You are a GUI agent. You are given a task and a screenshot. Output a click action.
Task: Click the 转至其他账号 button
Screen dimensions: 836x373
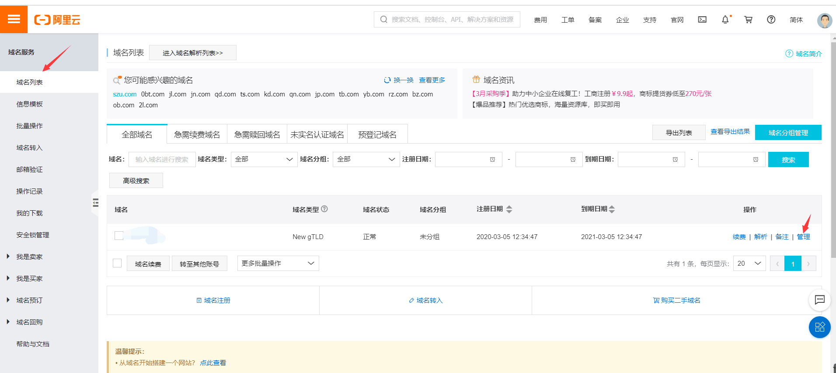(x=199, y=263)
